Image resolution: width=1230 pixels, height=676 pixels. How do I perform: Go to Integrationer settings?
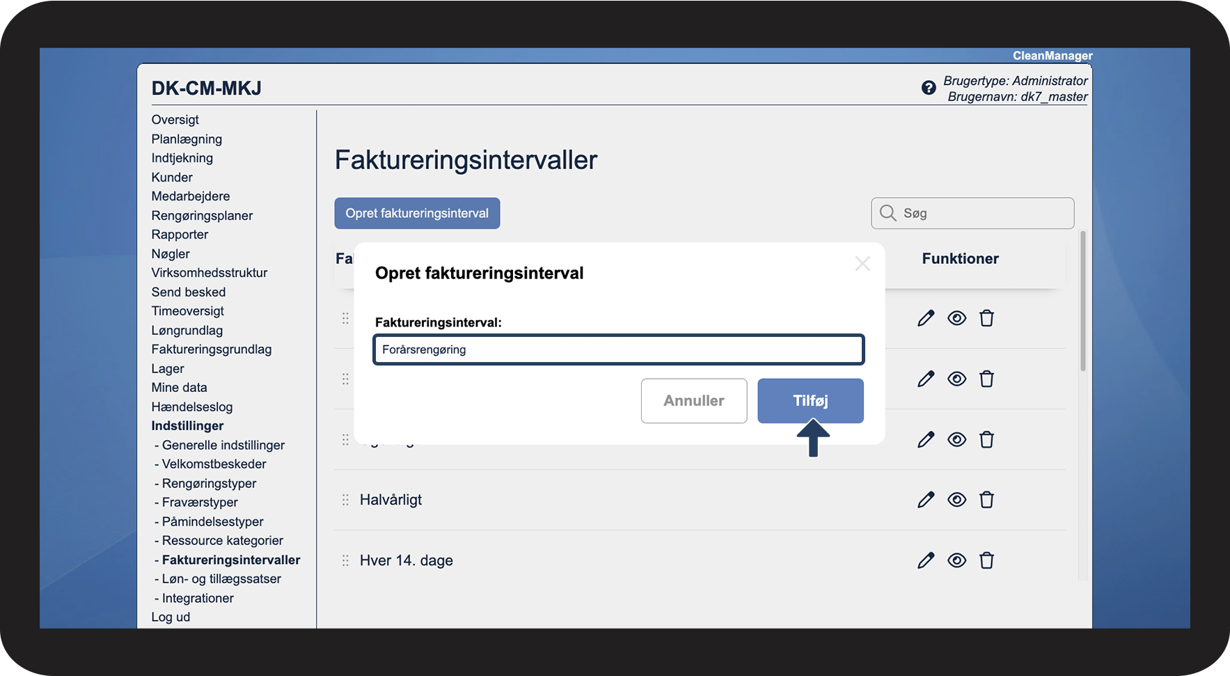click(x=198, y=599)
